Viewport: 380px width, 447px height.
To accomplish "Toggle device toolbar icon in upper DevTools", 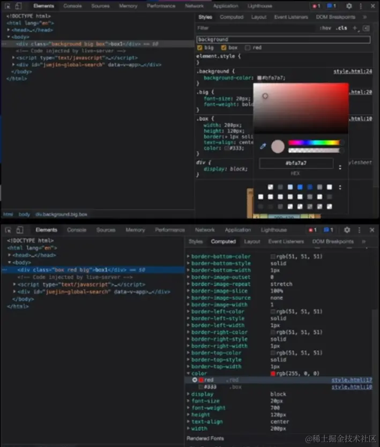I will click(x=18, y=6).
